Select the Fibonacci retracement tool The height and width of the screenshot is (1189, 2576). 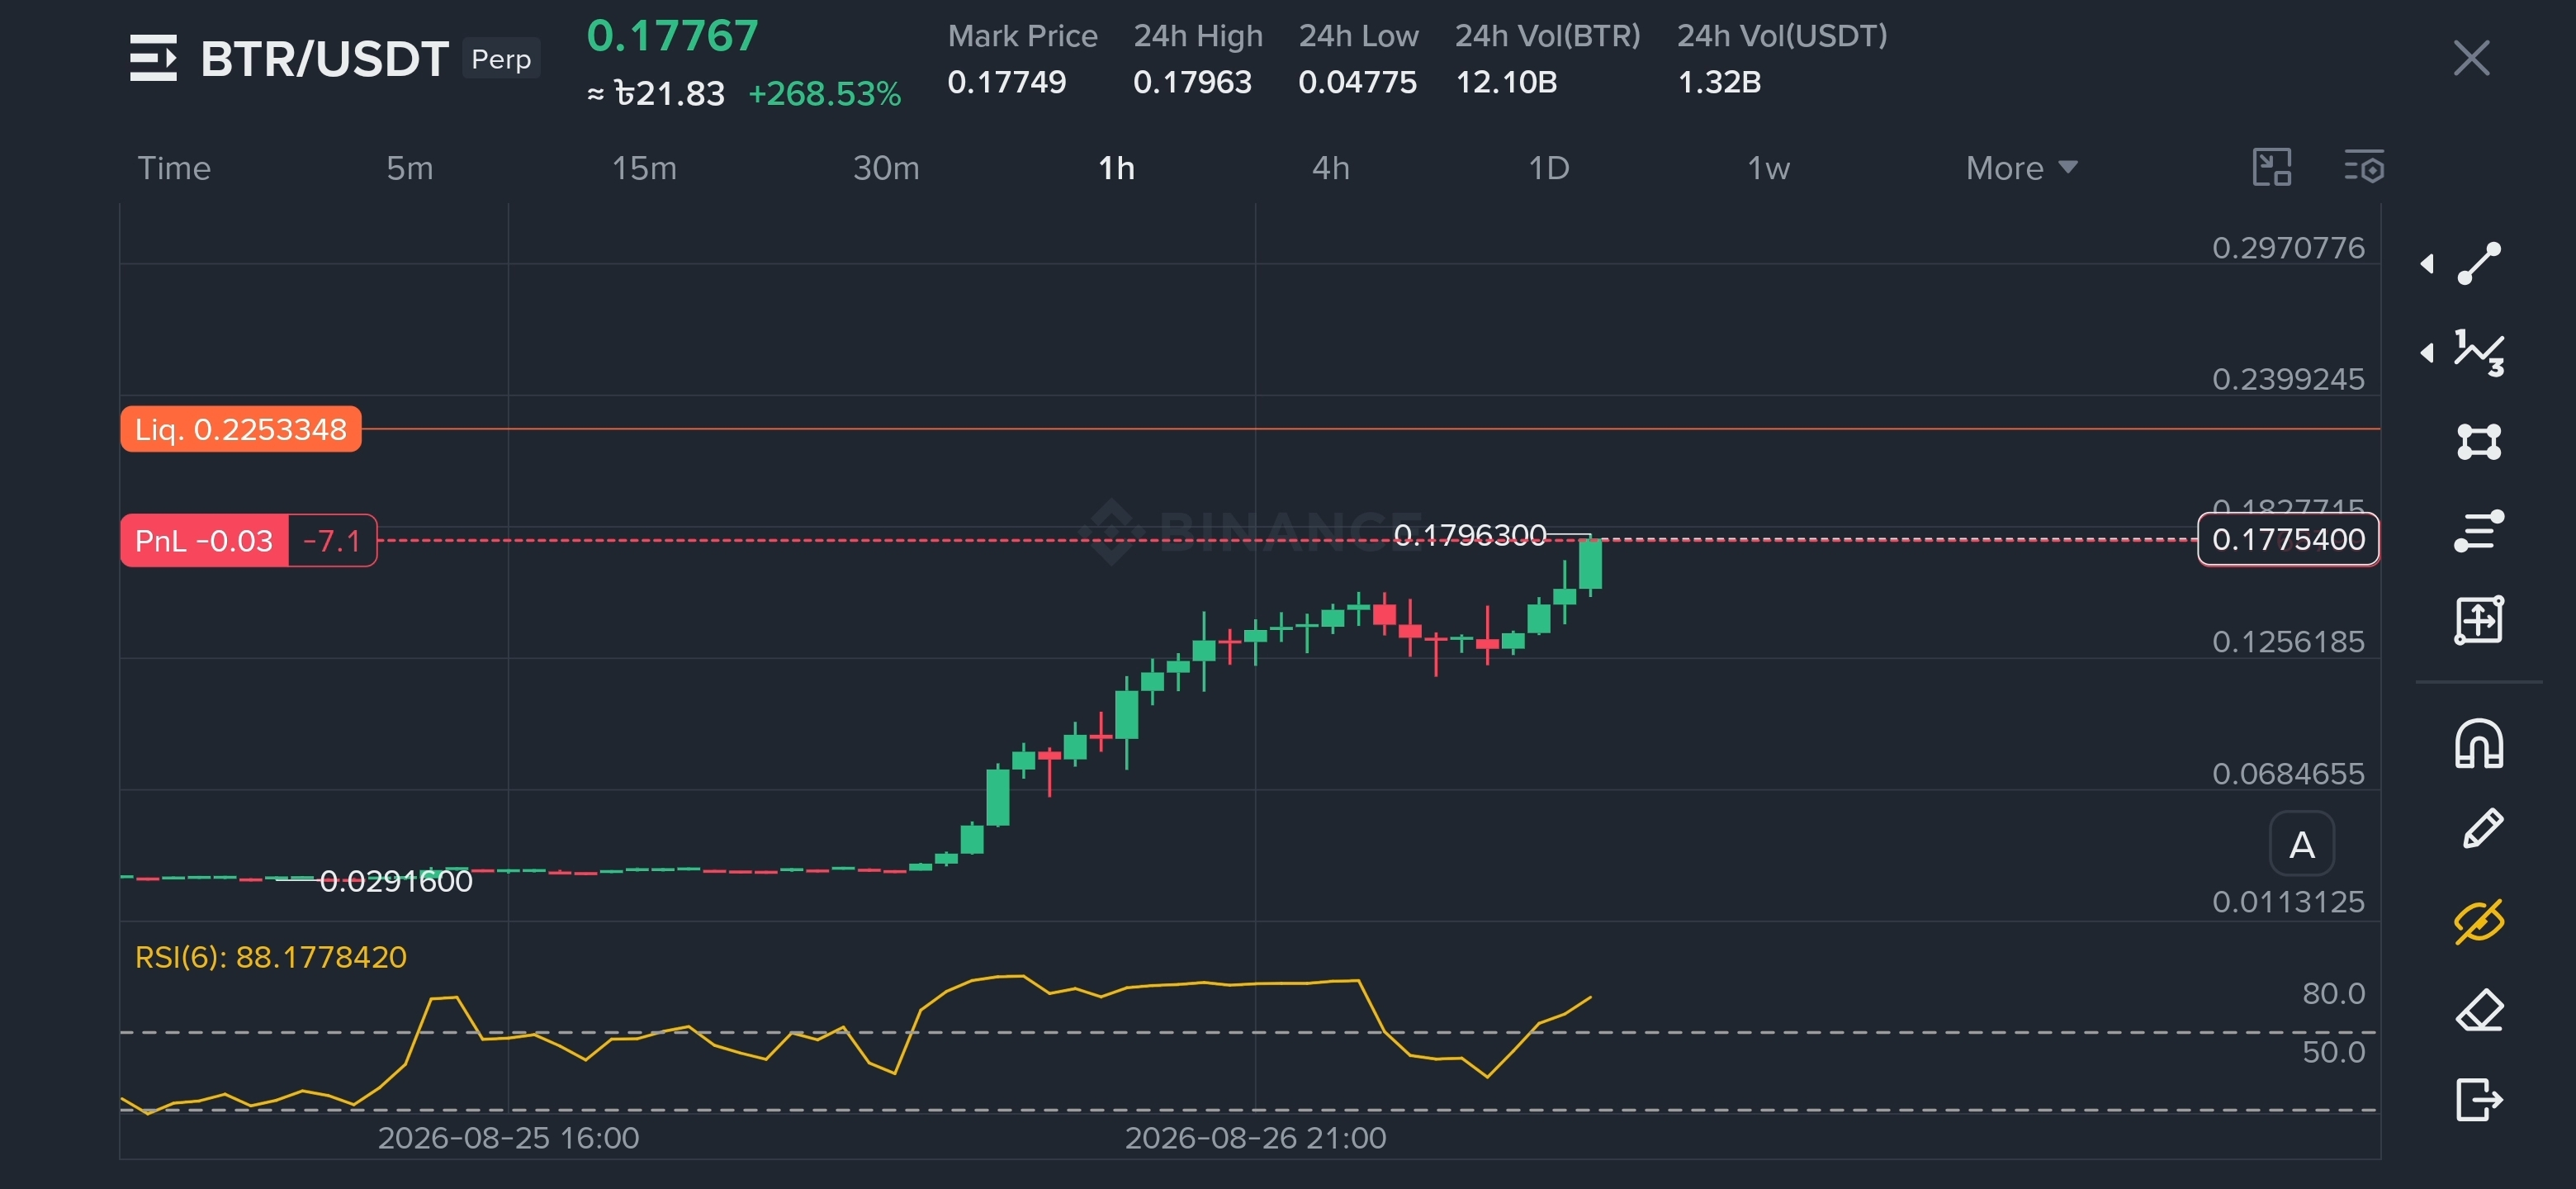point(2479,531)
